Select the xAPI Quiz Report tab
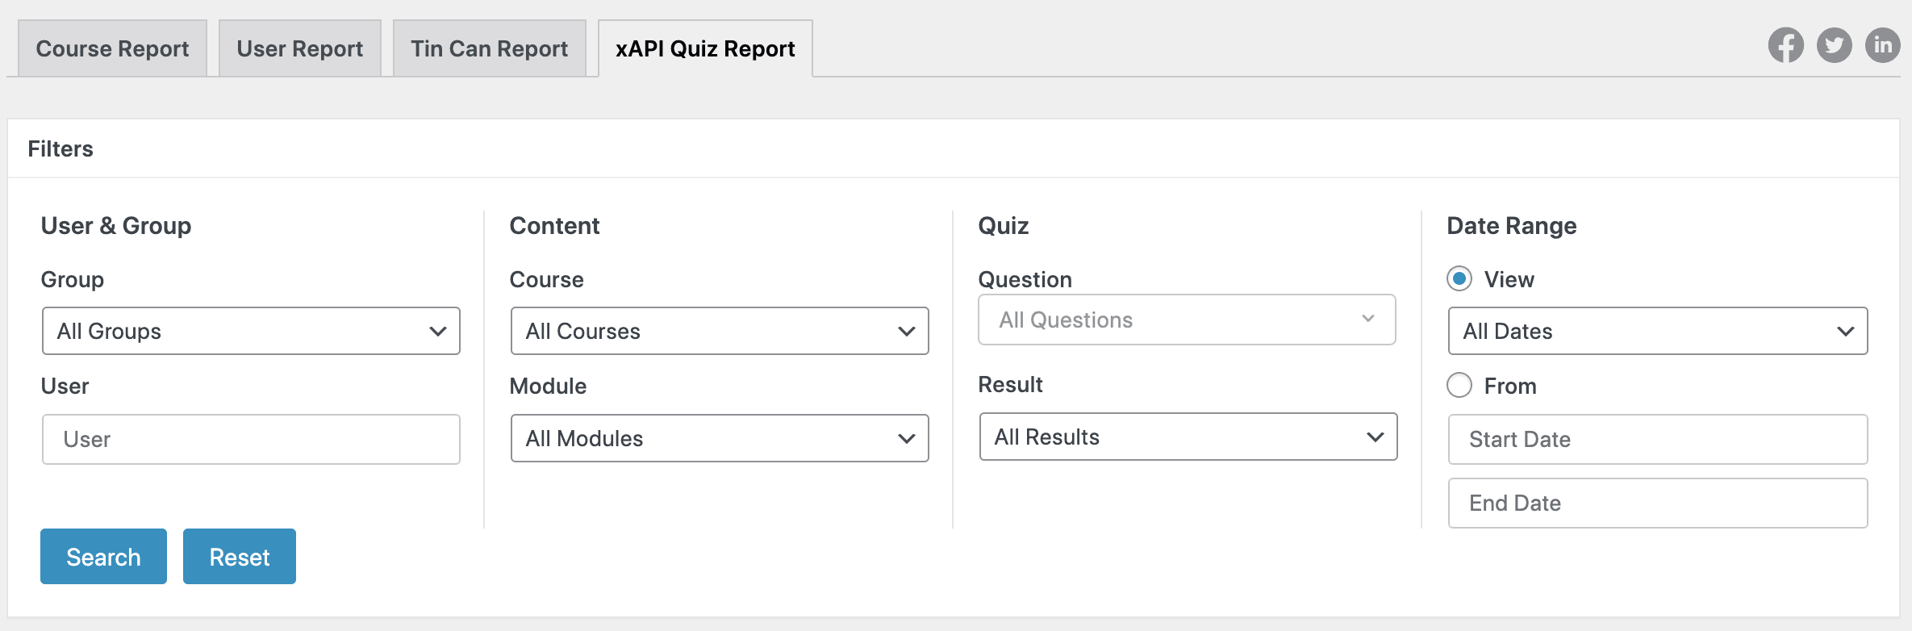 pos(704,48)
